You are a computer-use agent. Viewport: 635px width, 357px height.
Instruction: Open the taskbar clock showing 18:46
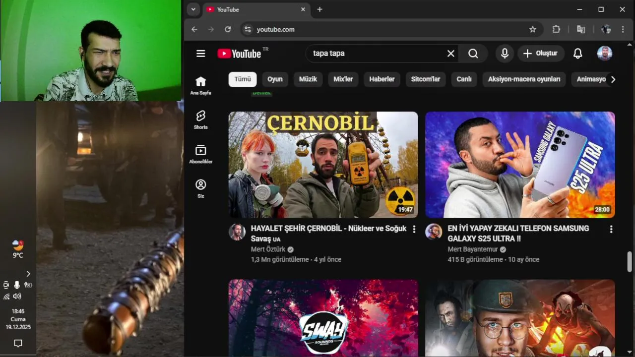point(18,319)
